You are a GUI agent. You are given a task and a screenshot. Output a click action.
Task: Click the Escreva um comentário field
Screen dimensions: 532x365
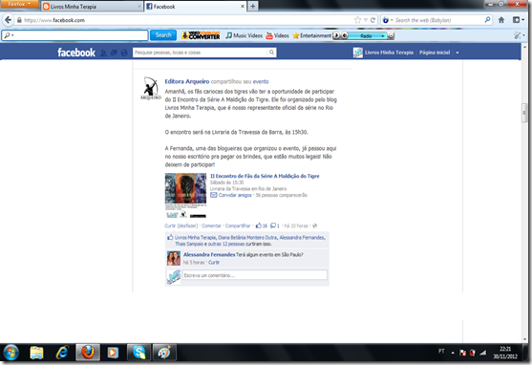point(255,275)
